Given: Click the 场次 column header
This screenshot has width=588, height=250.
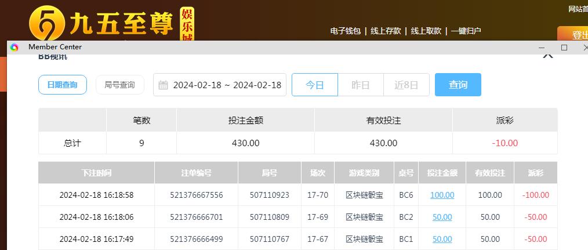Looking at the screenshot, I should [x=318, y=173].
